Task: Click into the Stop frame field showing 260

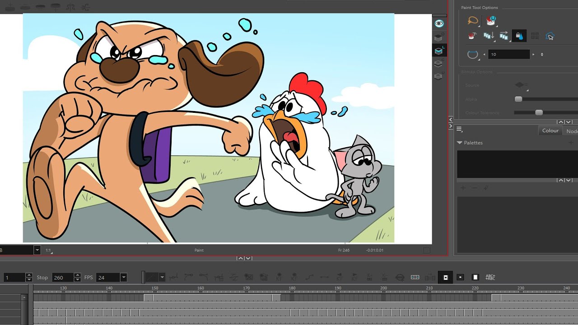Action: click(63, 277)
